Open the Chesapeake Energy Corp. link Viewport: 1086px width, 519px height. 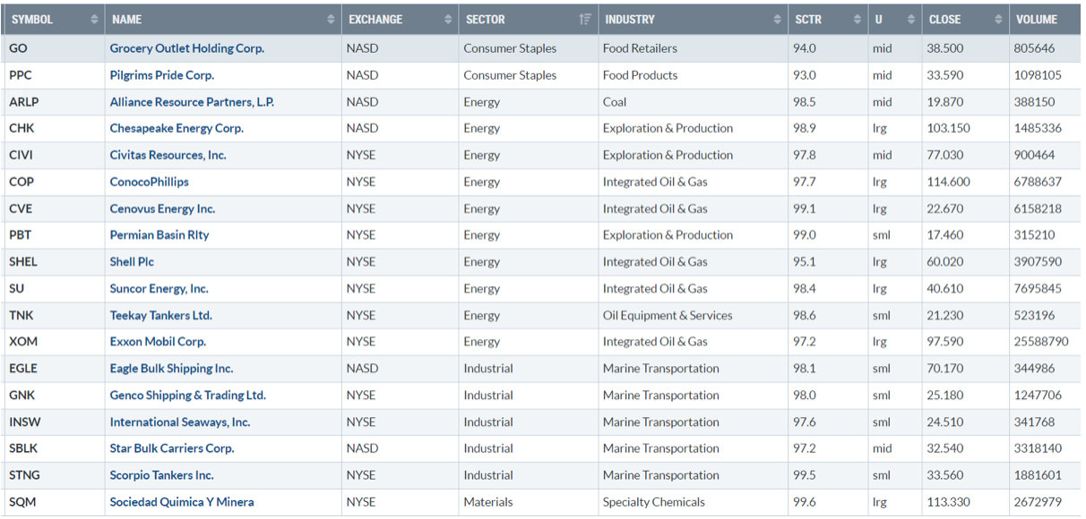pos(177,128)
